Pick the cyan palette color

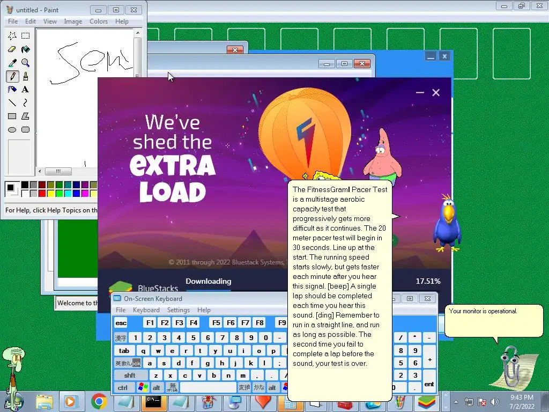tap(68, 193)
